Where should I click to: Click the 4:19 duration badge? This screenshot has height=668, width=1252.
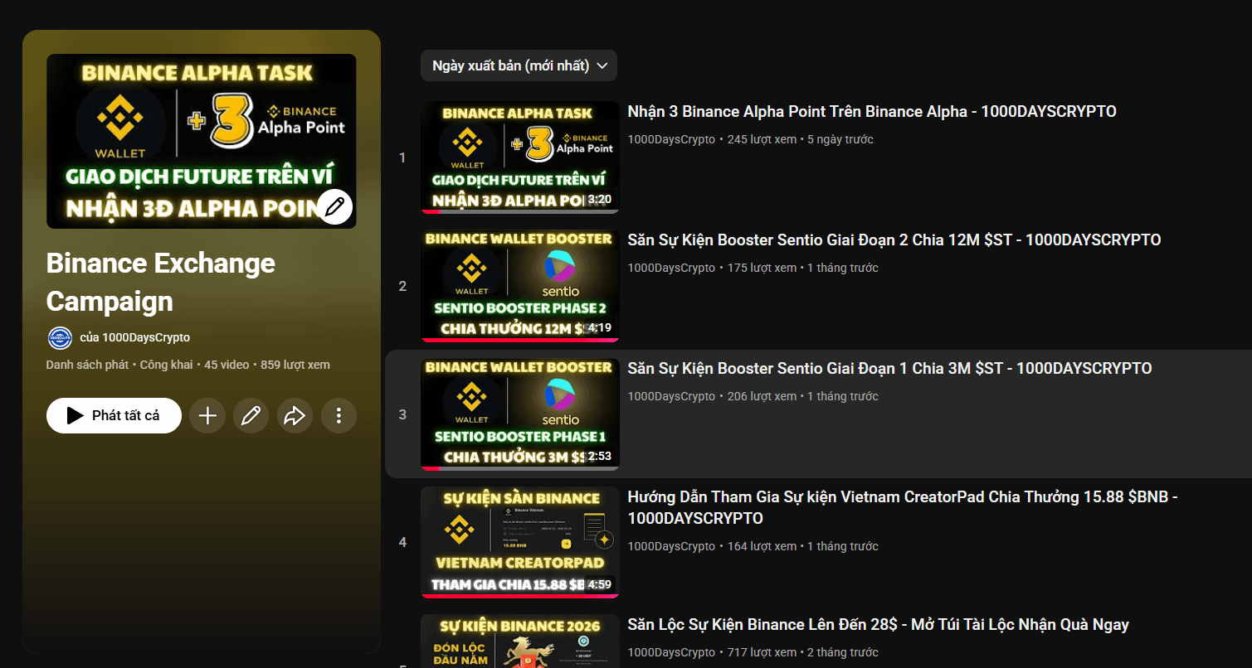click(x=599, y=328)
